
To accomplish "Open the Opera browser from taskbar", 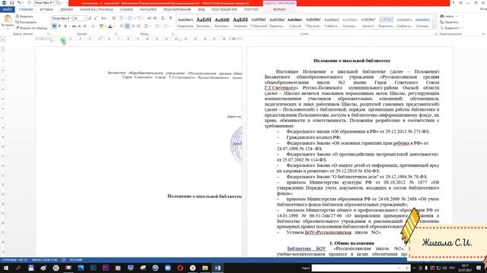I will (180, 268).
